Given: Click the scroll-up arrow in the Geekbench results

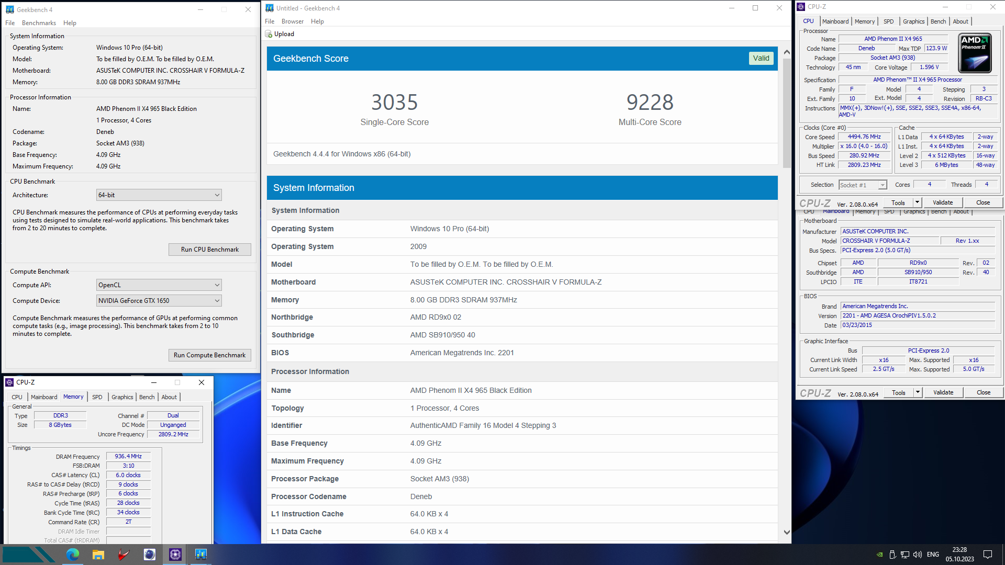Looking at the screenshot, I should pyautogui.click(x=787, y=52).
